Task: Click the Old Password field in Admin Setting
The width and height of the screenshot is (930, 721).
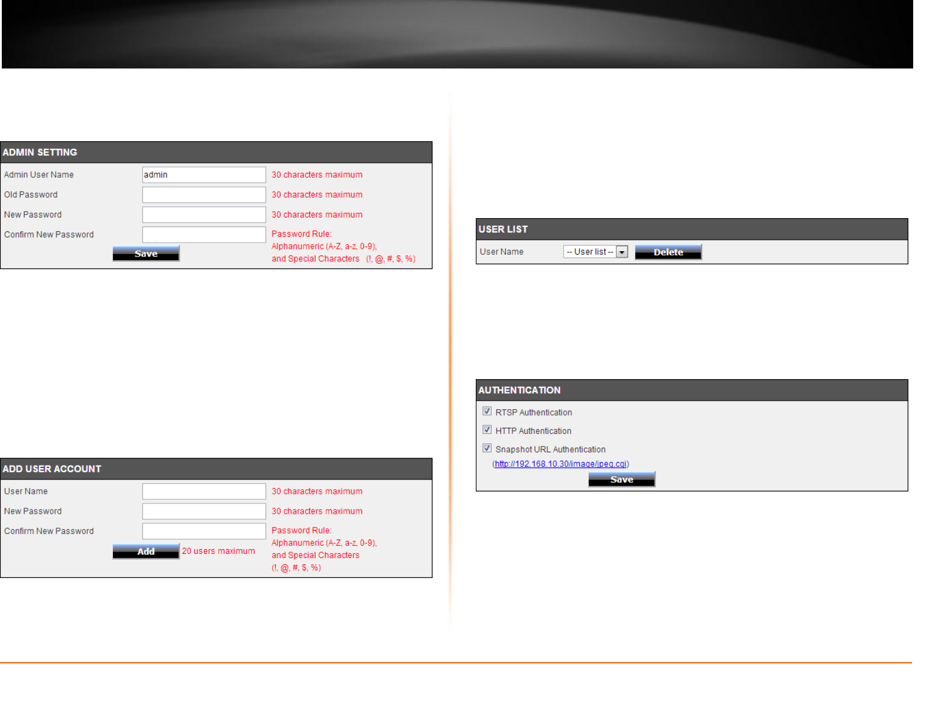Action: [204, 195]
